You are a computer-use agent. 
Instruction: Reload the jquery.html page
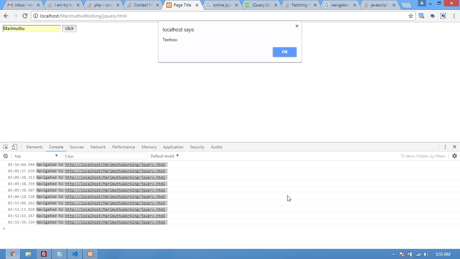point(25,16)
